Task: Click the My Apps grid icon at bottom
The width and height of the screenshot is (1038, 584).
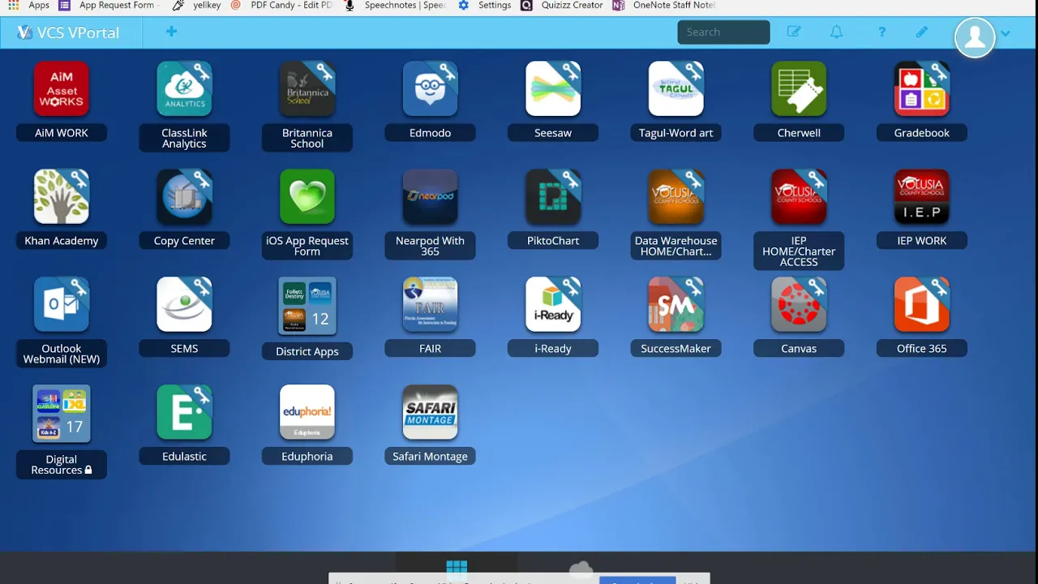Action: (x=457, y=568)
